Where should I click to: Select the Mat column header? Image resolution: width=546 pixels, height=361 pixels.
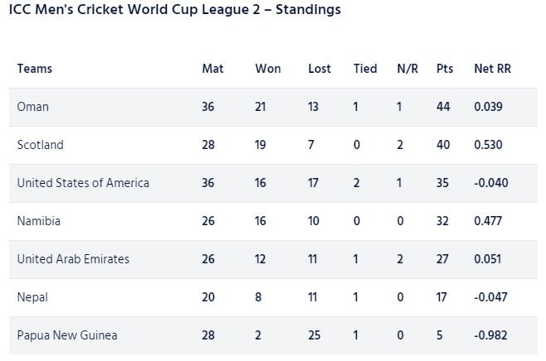tap(212, 69)
